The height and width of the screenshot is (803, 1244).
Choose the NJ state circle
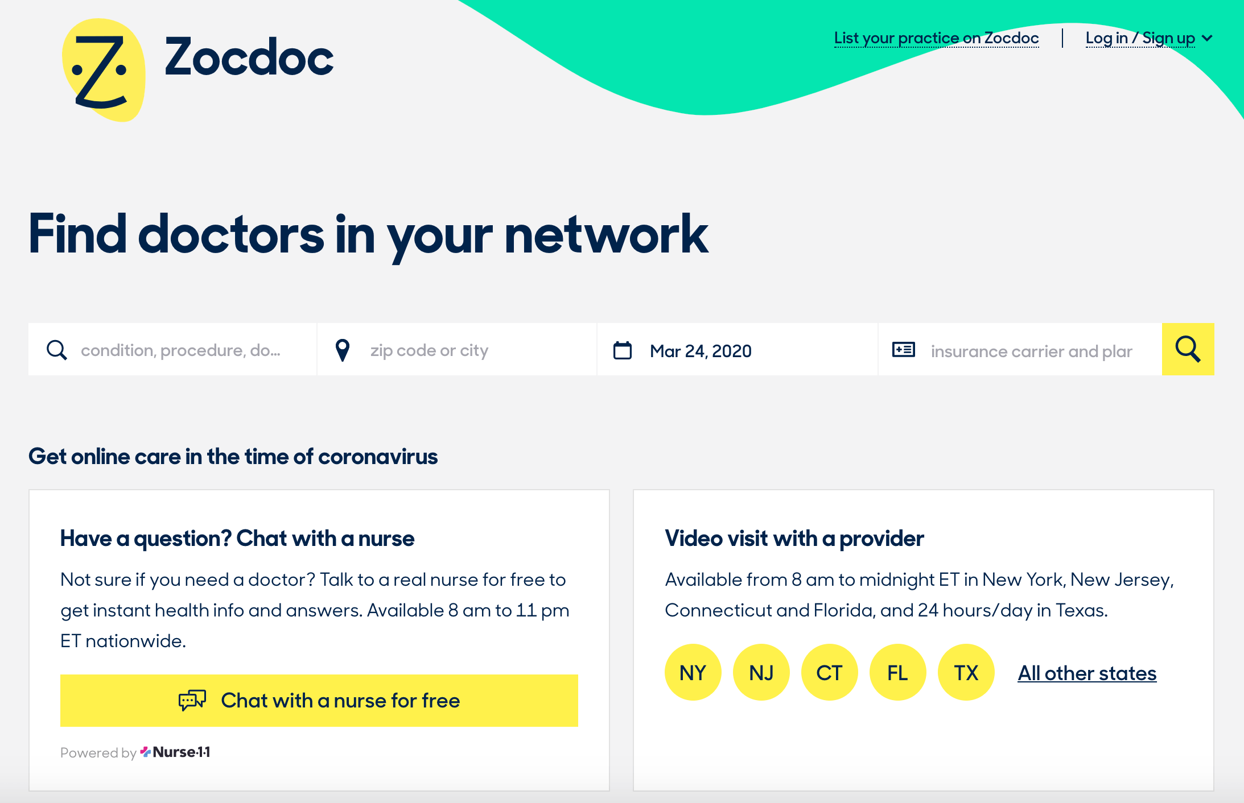click(761, 672)
